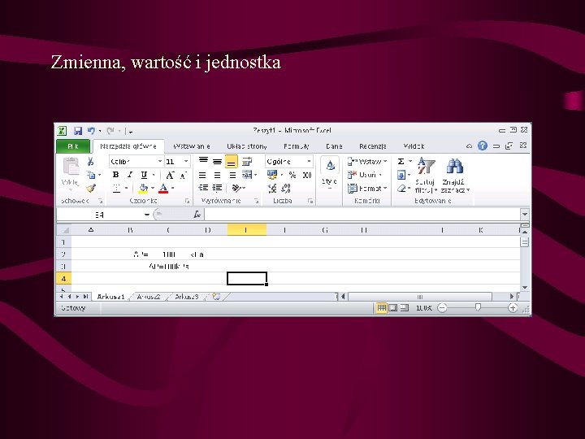Enable wrap text
This screenshot has height=439, width=585.
pos(247,161)
